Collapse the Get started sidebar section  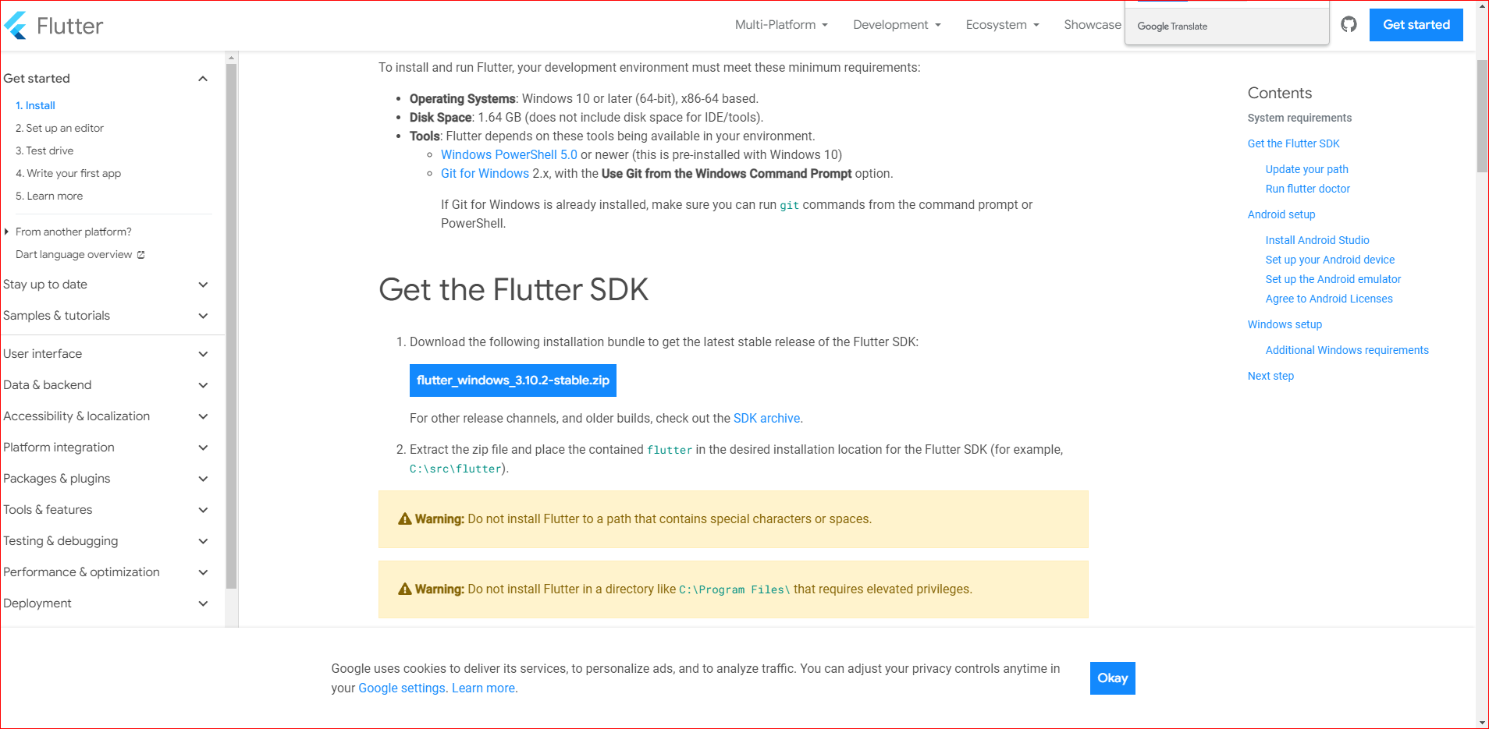tap(203, 79)
